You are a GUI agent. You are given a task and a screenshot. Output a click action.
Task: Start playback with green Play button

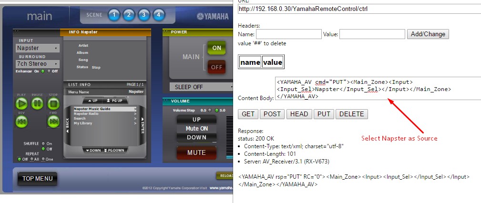[x=21, y=104]
